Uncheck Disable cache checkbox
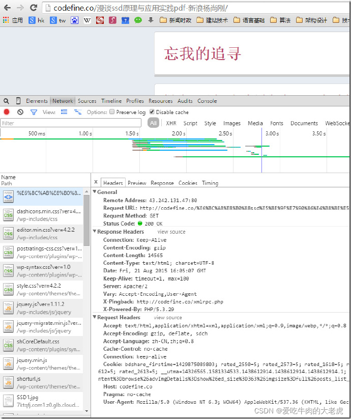The height and width of the screenshot is (419, 351). [x=152, y=111]
